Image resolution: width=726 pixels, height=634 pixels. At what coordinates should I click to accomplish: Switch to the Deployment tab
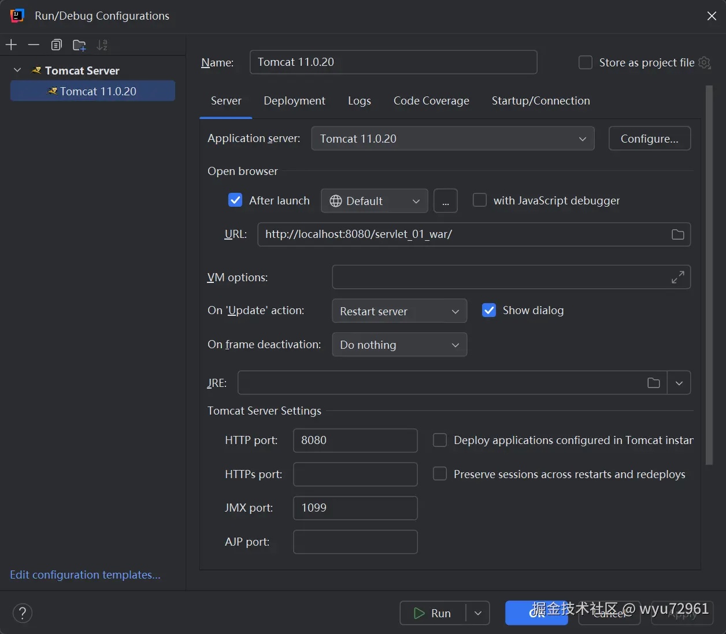click(x=294, y=101)
